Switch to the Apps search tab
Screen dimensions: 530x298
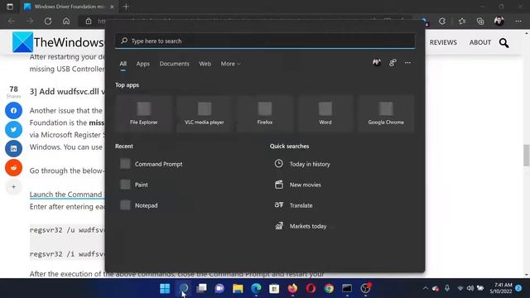pos(143,64)
